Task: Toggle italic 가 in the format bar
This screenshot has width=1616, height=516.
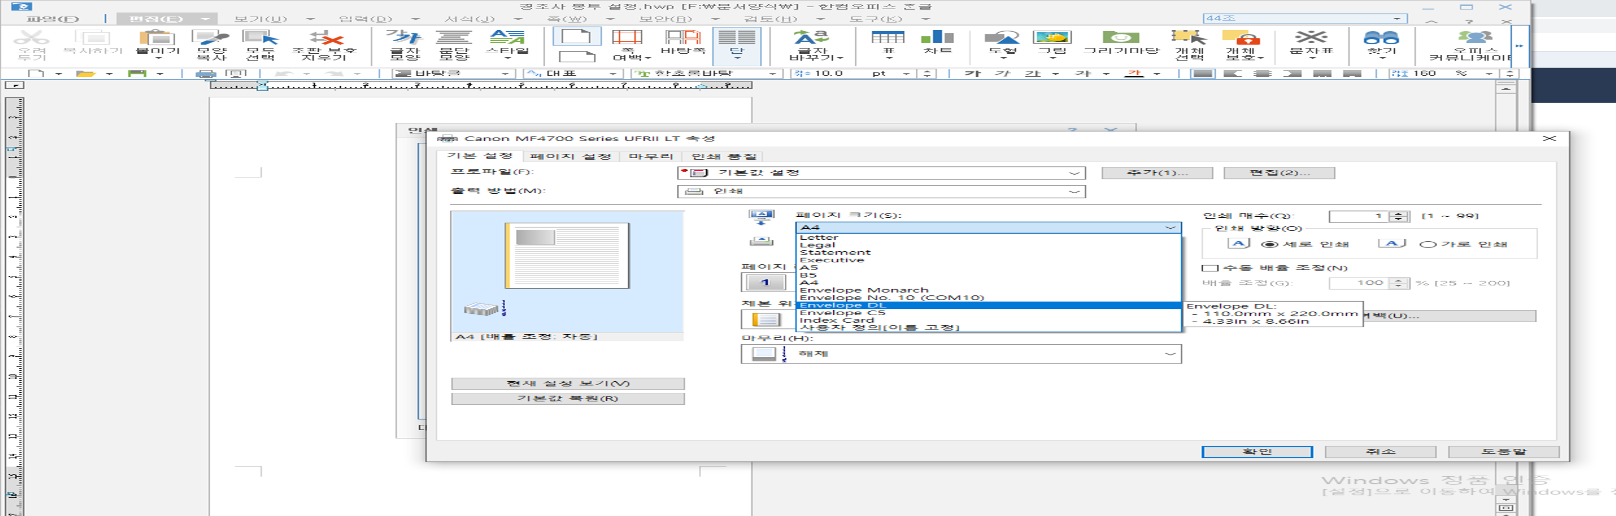Action: pyautogui.click(x=1003, y=73)
